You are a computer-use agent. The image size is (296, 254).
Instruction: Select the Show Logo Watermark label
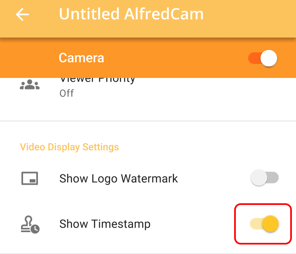119,179
